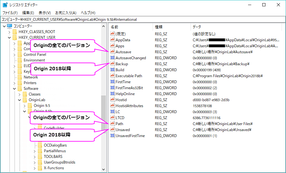Click the data value 0x00000199 (409)
Screen dimensions: 286x173
click(x=207, y=70)
